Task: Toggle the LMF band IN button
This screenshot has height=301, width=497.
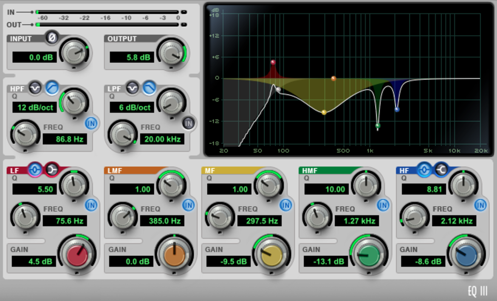Action: pos(189,205)
